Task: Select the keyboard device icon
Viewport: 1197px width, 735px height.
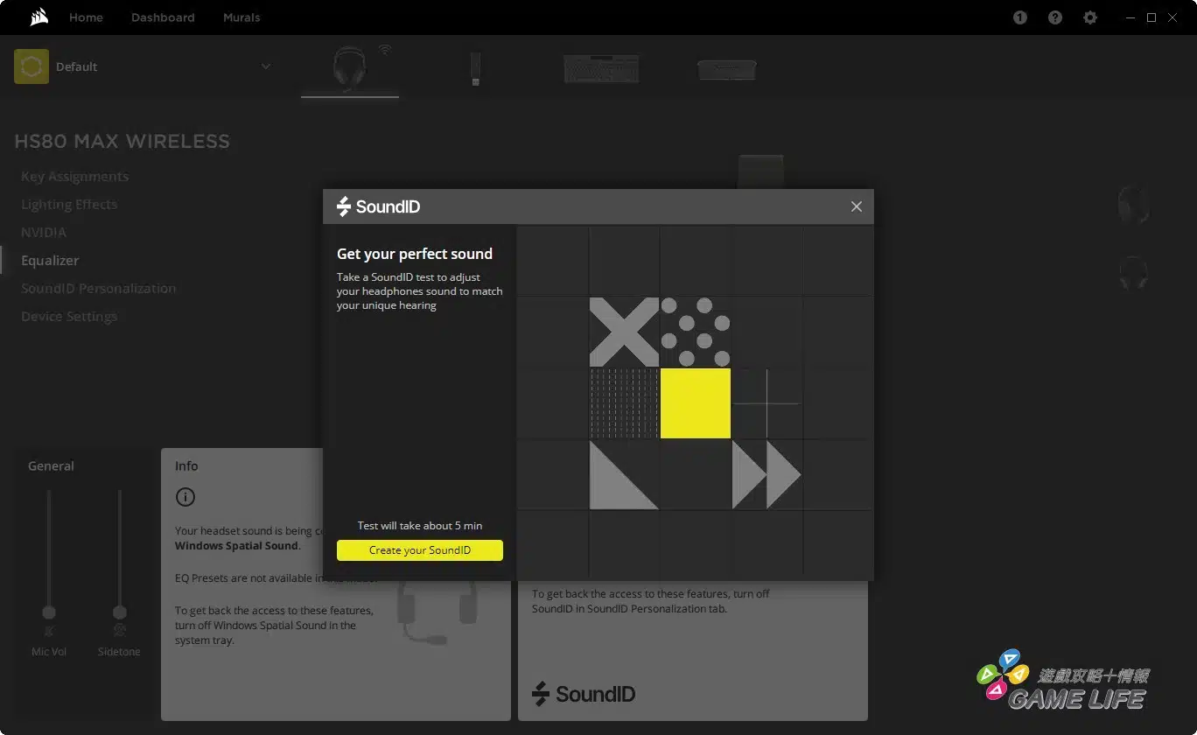Action: coord(601,68)
